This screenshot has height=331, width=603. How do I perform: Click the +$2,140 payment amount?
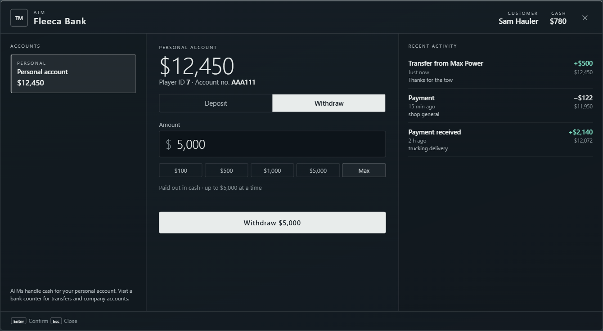pyautogui.click(x=580, y=132)
